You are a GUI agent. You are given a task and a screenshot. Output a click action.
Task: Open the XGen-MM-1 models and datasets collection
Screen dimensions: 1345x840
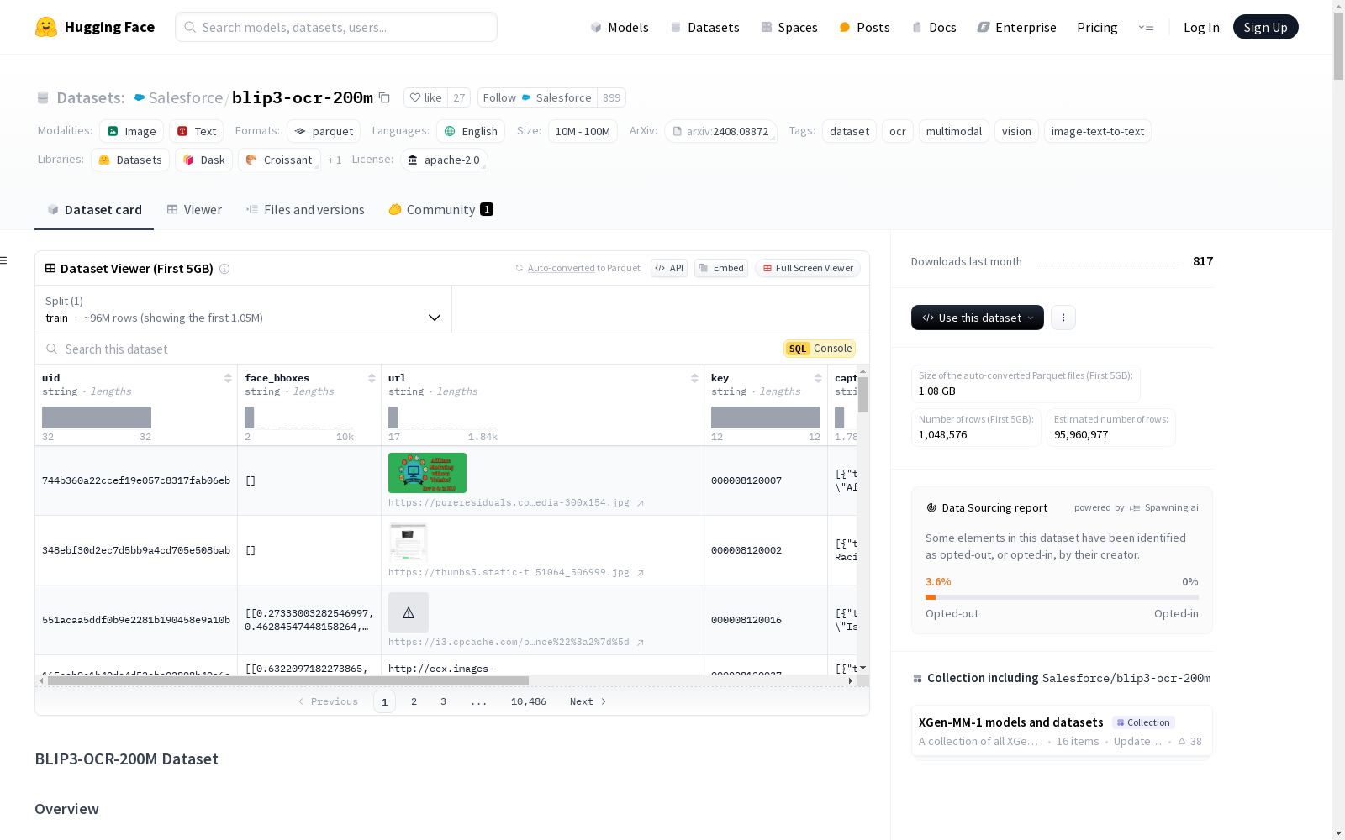tap(1062, 731)
